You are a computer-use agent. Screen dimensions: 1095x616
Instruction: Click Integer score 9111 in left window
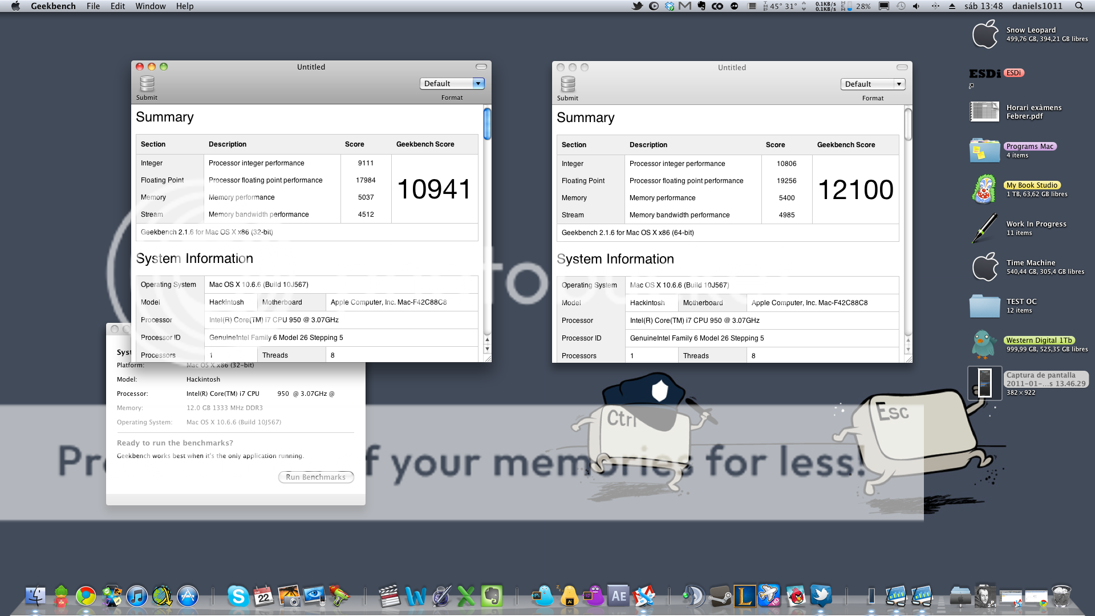366,163
